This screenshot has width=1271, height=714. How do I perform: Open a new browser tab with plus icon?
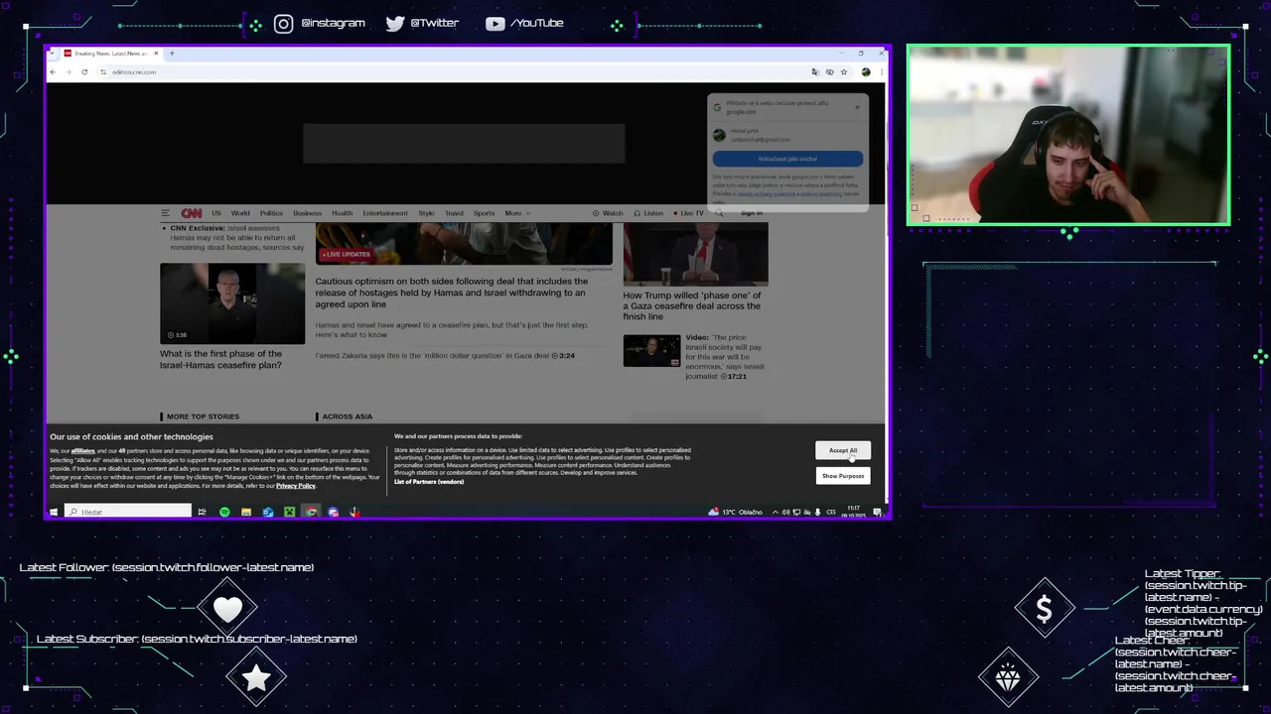pos(172,53)
